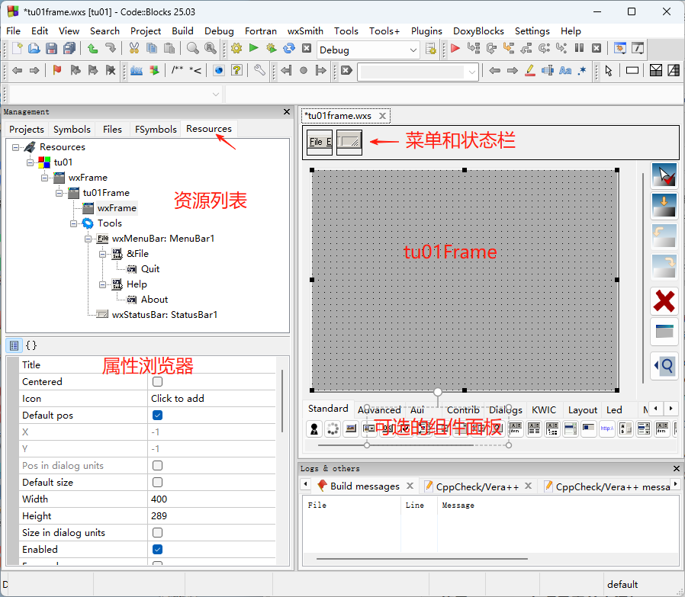Toggle the Pos in dialog units checkbox

[x=158, y=466]
